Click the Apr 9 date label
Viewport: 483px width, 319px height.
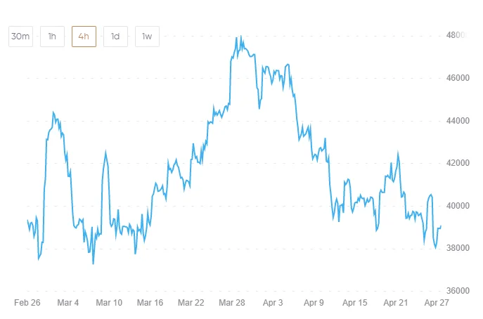[313, 302]
